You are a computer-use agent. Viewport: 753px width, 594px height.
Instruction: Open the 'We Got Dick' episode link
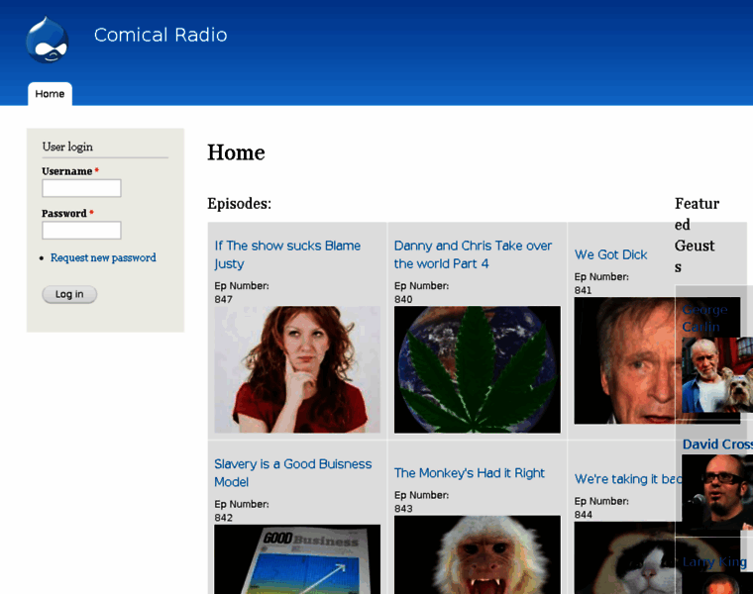tap(611, 254)
